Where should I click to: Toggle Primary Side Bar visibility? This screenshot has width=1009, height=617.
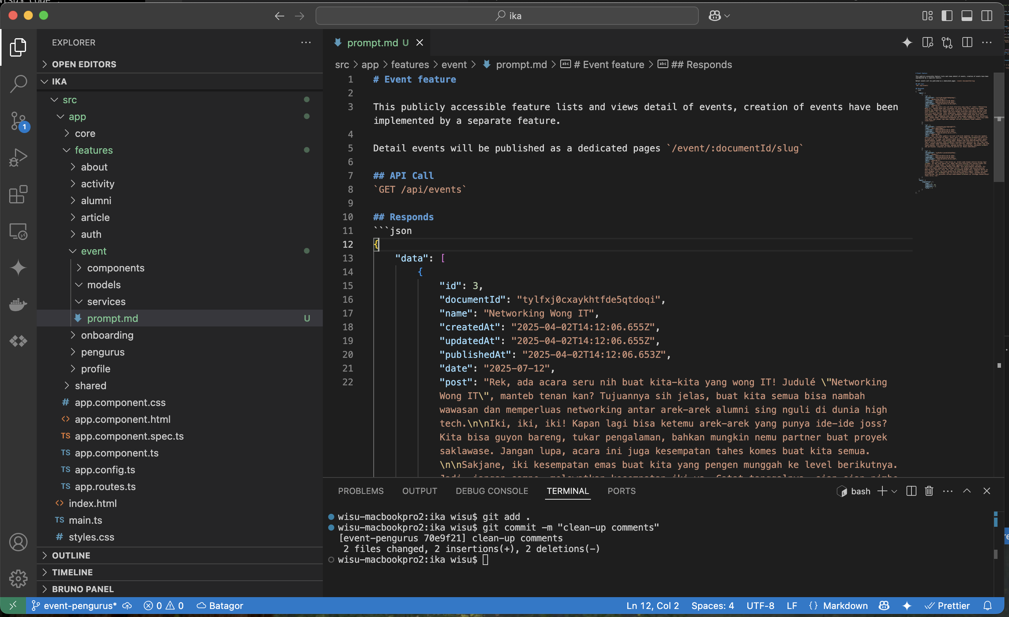[947, 16]
